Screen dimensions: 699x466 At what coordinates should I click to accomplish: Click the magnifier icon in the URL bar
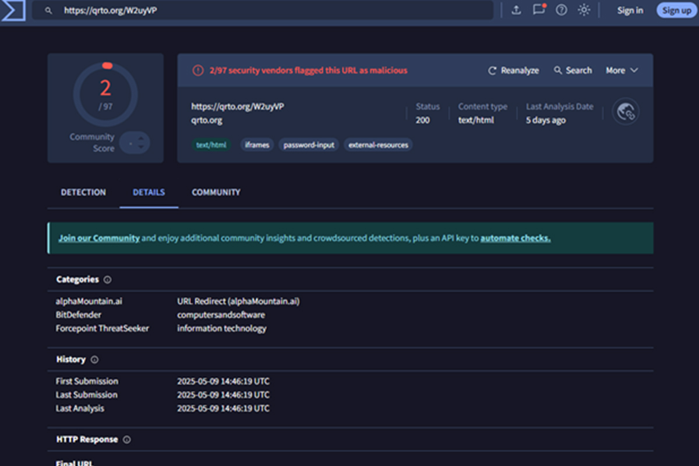click(x=48, y=10)
